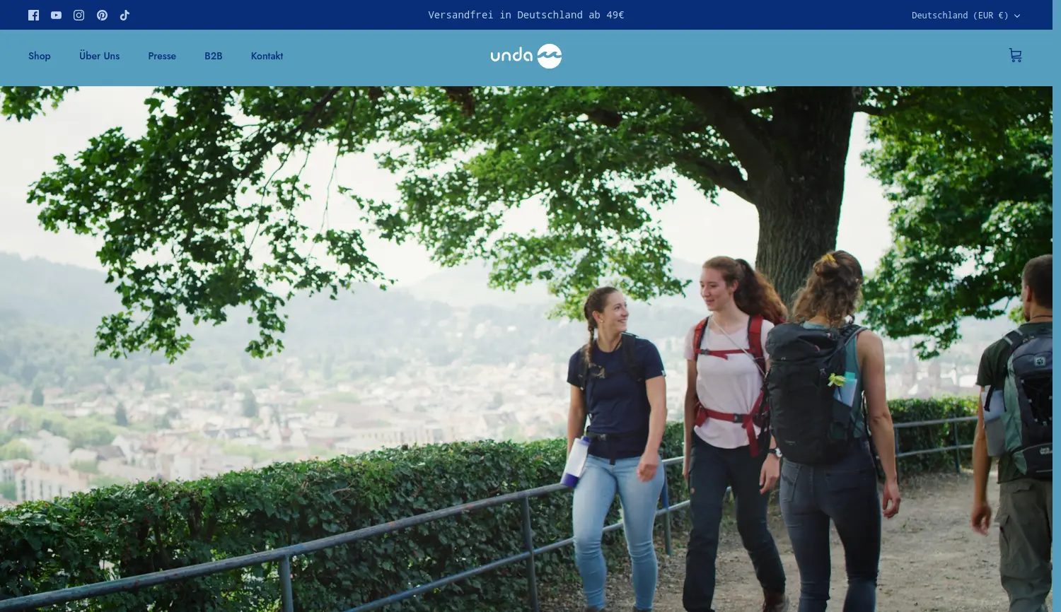View the shopping cart
The height and width of the screenshot is (612, 1061).
coord(1015,55)
